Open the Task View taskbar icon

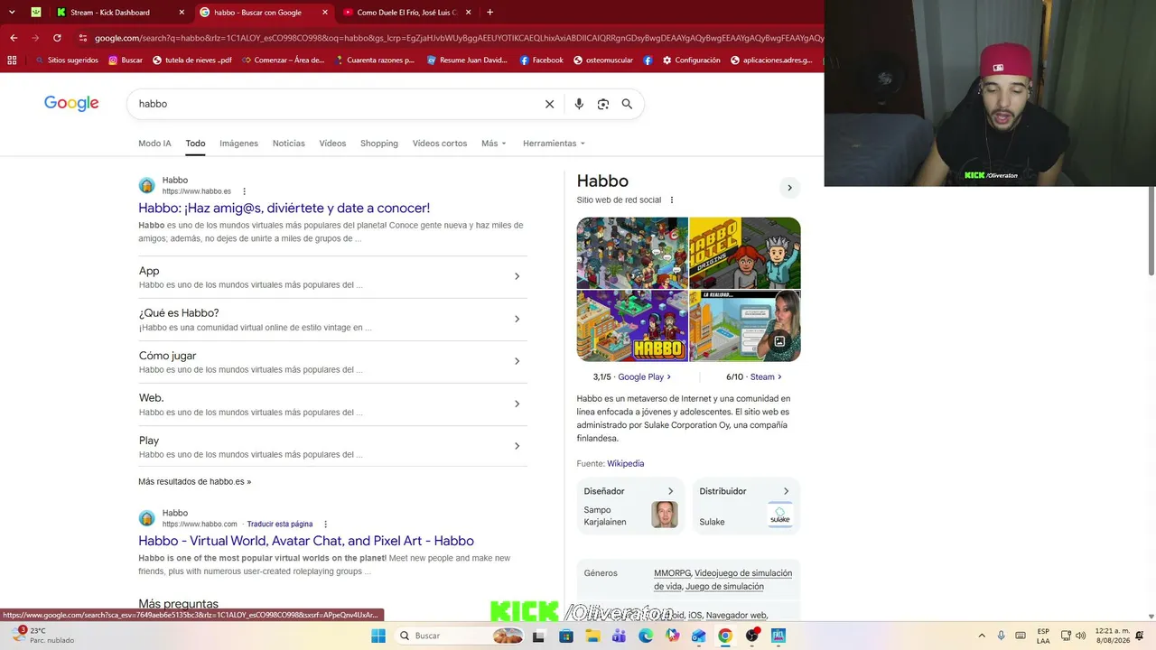539,636
